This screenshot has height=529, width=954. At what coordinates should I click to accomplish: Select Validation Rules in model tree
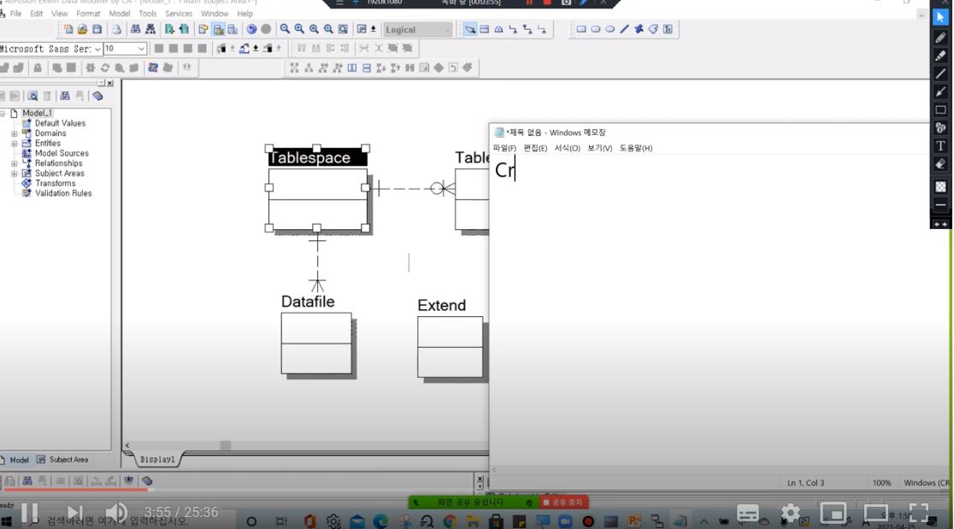coord(63,193)
